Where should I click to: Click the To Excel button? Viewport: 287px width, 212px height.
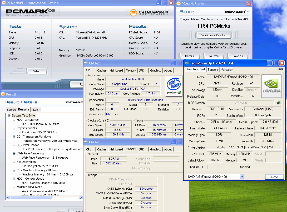point(214,56)
